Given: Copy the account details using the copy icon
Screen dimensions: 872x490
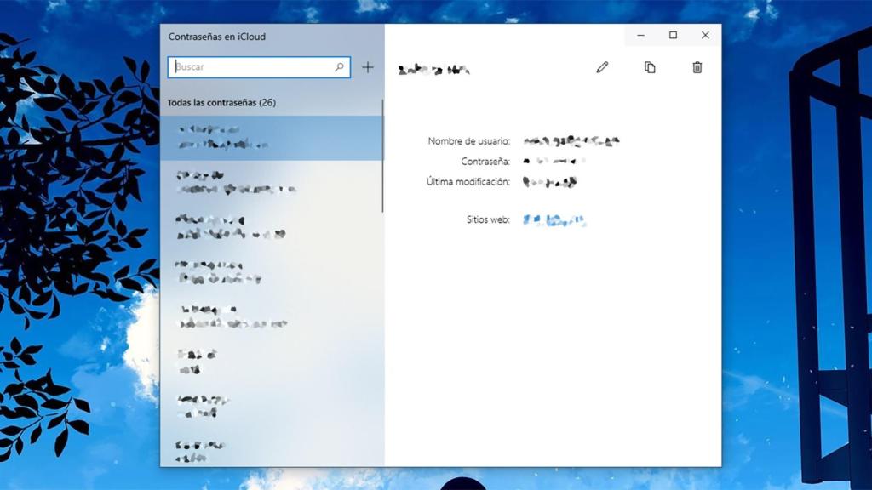Looking at the screenshot, I should 650,66.
